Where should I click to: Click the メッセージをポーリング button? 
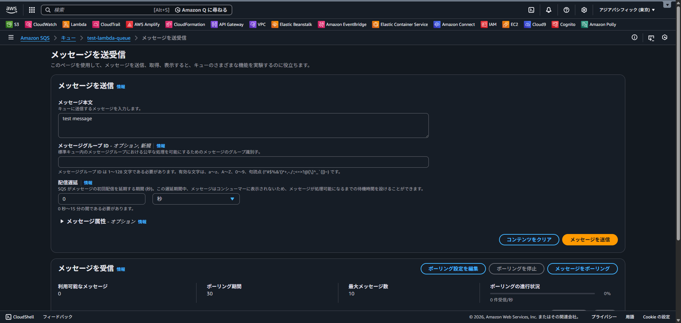tap(582, 269)
